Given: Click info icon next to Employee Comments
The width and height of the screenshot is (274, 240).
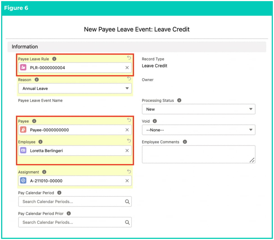Looking at the screenshot, I should (185, 142).
